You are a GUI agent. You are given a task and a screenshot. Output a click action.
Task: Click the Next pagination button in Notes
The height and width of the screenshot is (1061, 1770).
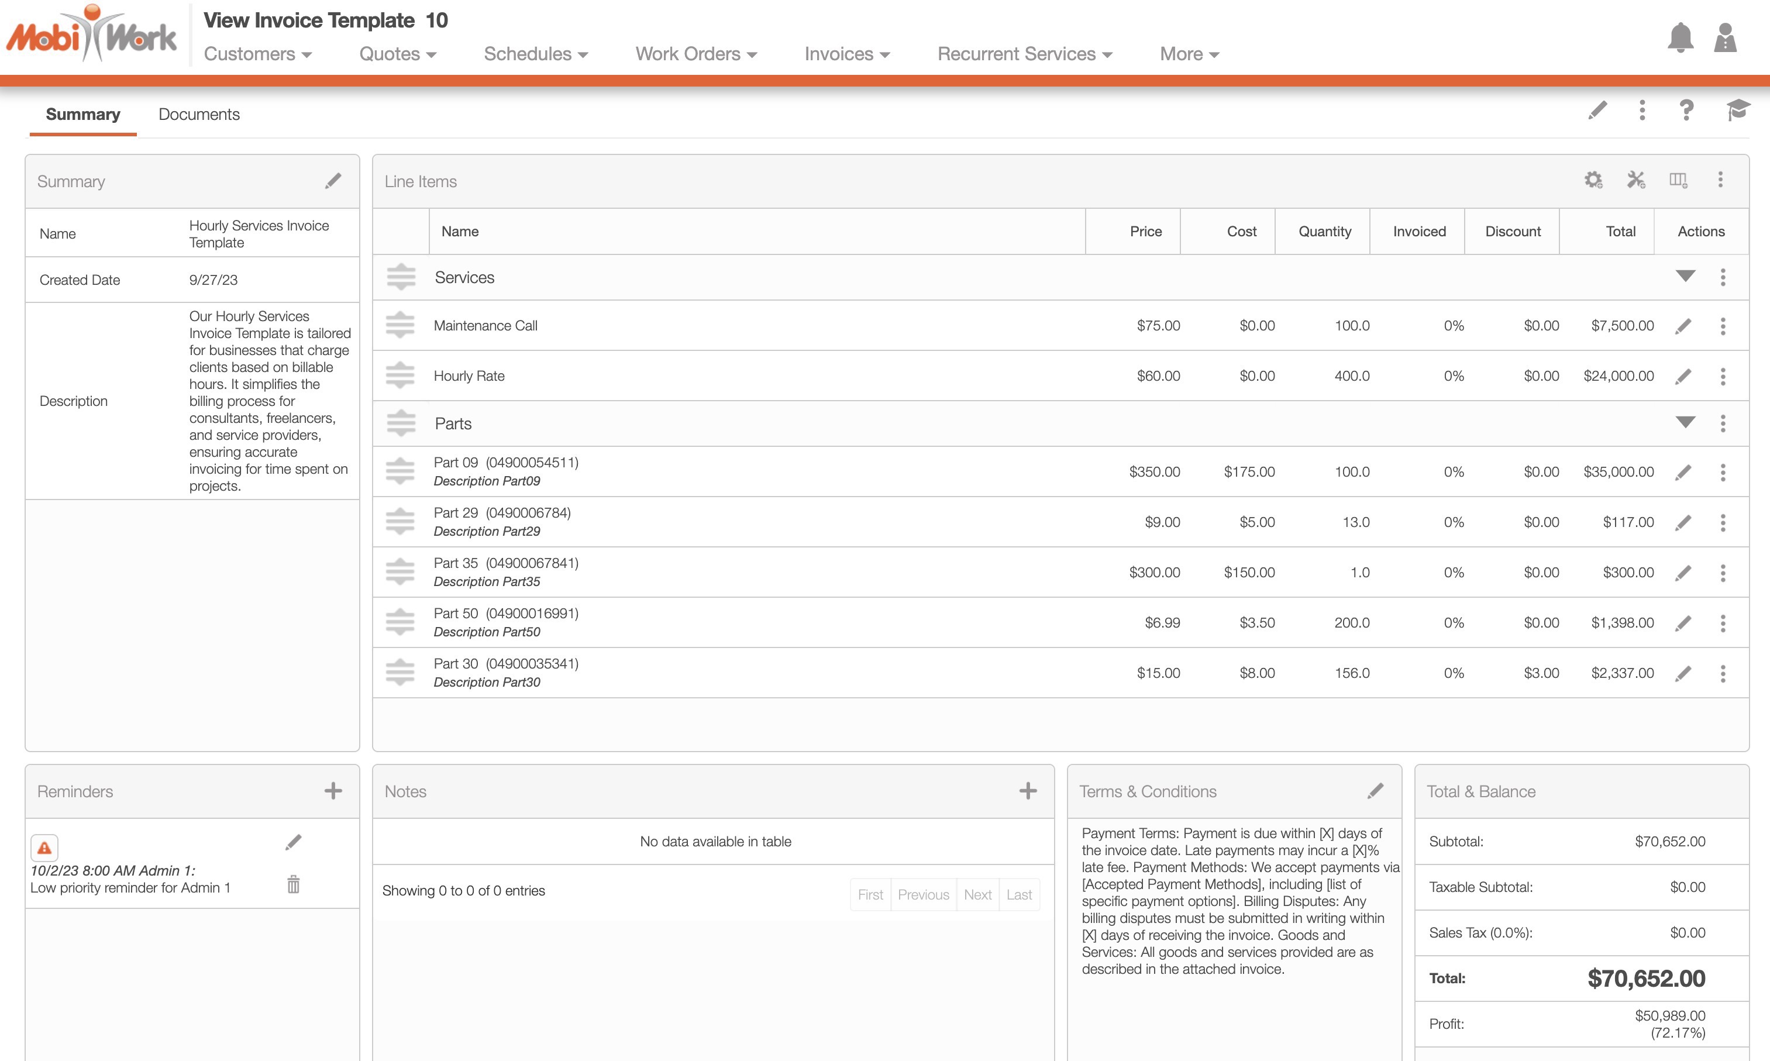977,894
